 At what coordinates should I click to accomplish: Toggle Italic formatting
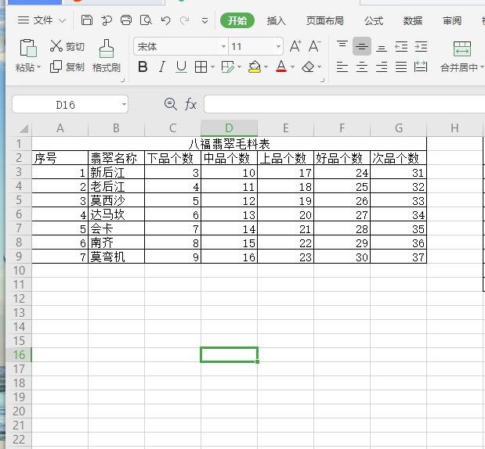pos(161,66)
